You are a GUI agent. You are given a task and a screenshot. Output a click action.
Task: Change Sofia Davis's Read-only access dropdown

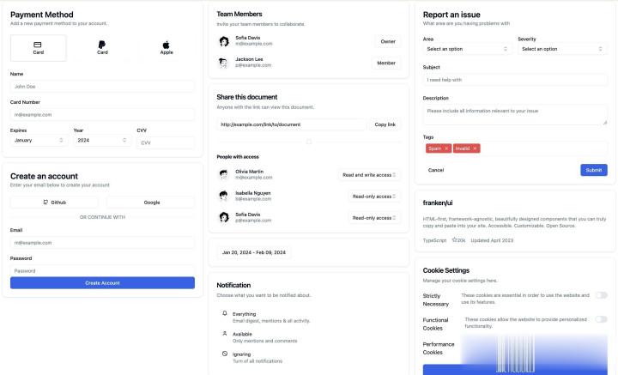[374, 218]
